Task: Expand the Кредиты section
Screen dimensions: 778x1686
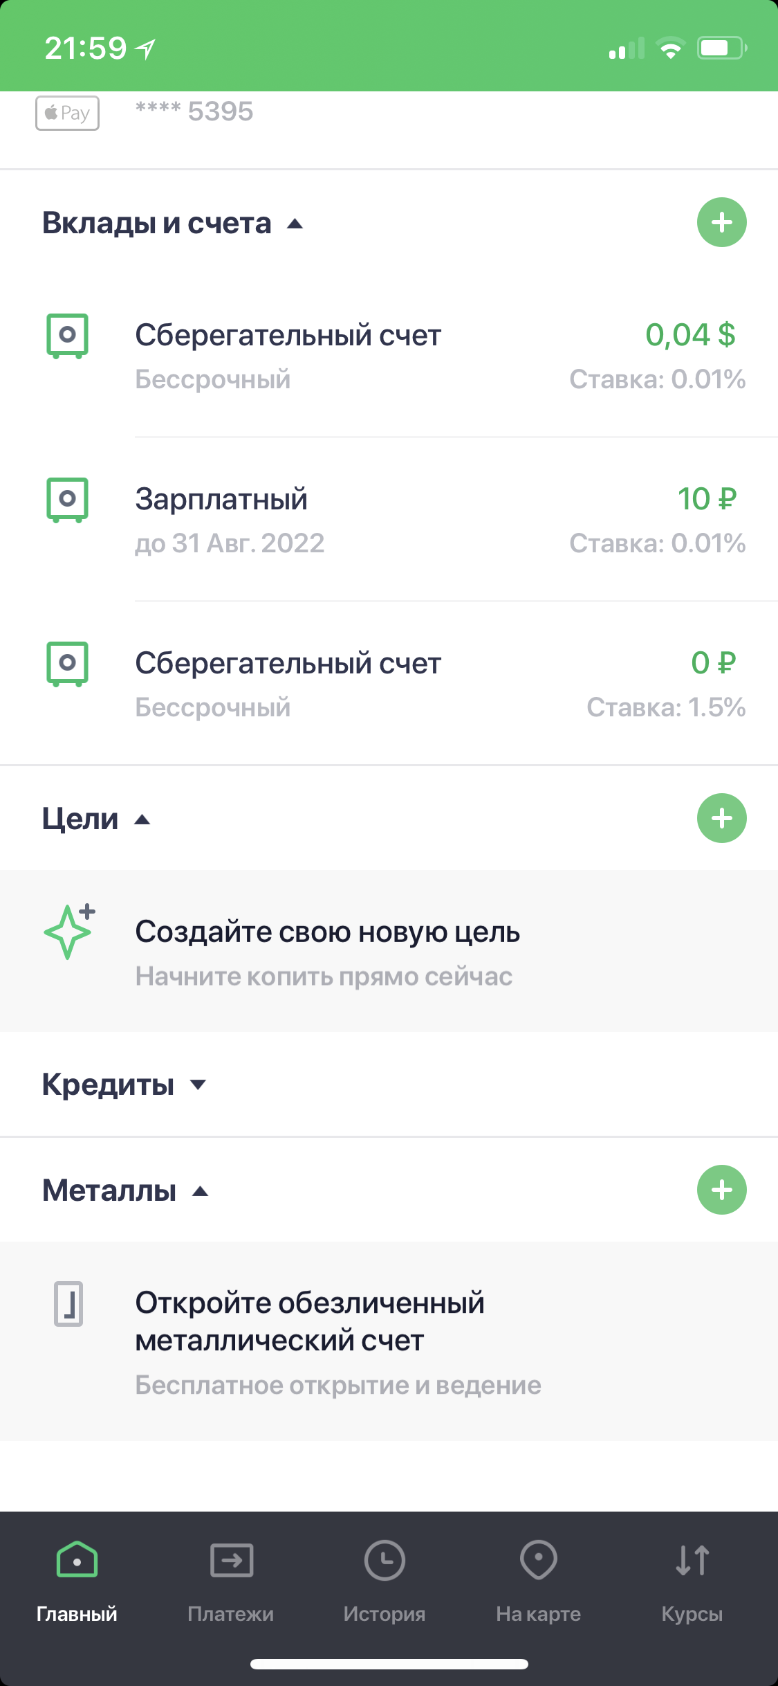Action: pos(198,1085)
